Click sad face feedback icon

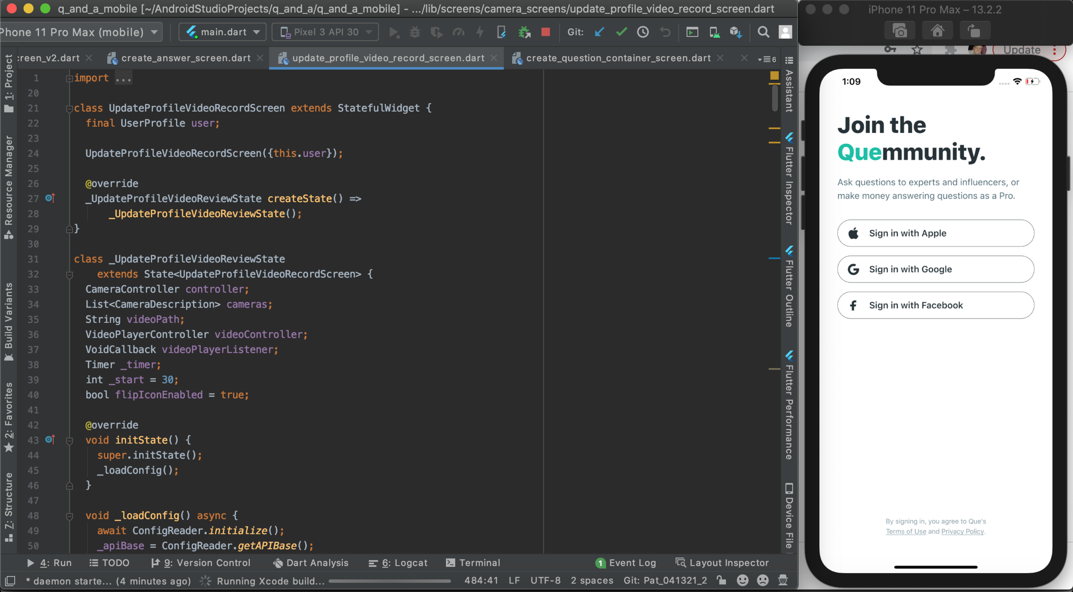point(763,580)
